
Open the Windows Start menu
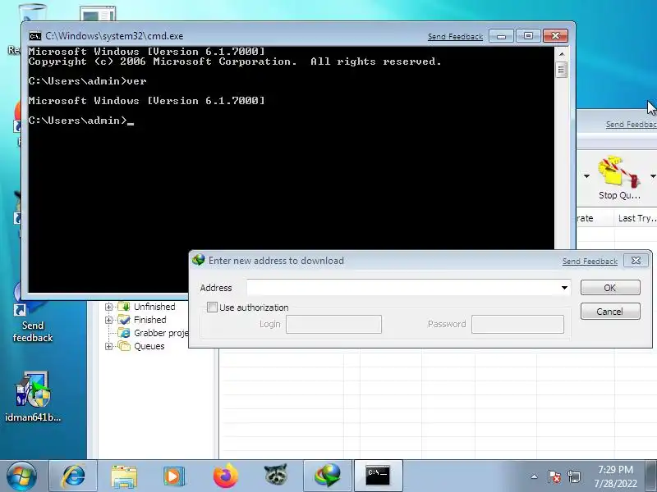21,476
